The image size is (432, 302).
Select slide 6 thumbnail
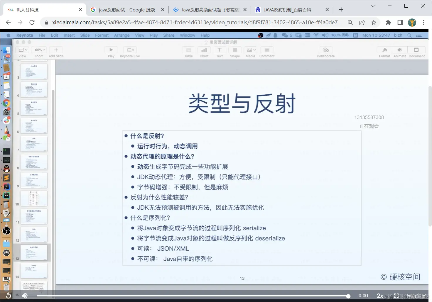coord(34,126)
